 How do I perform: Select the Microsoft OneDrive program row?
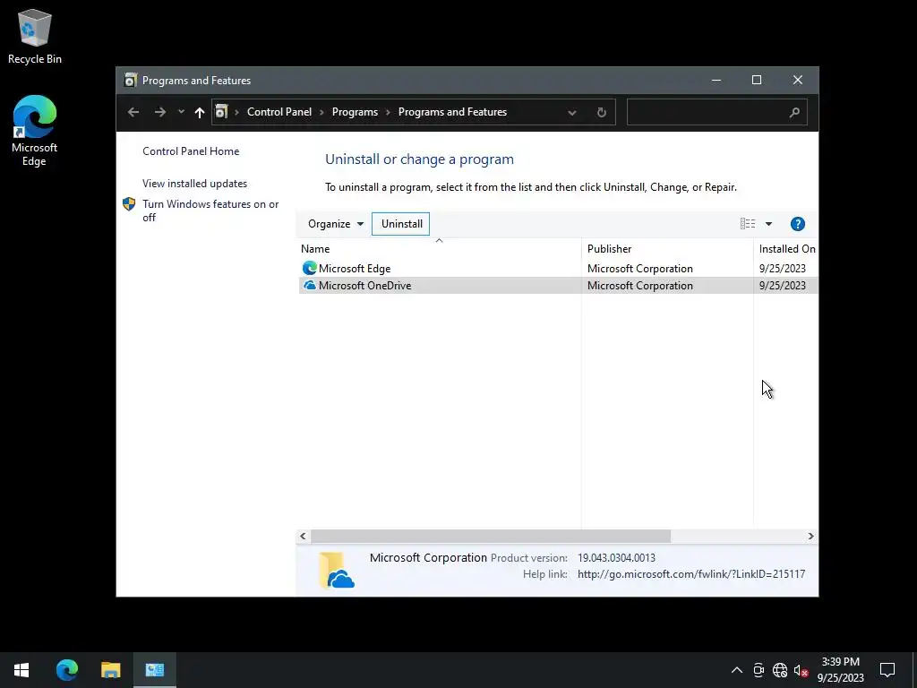coord(558,286)
